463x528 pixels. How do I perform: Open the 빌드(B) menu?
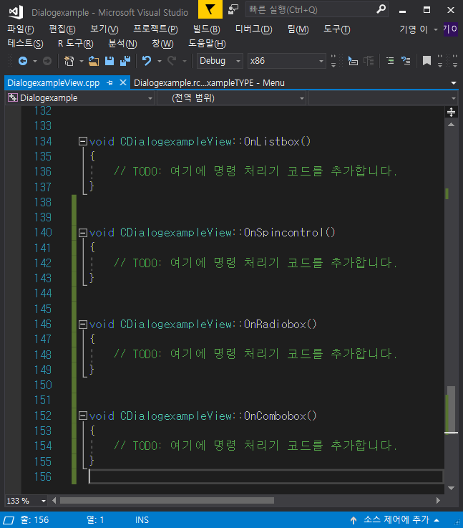tap(206, 29)
